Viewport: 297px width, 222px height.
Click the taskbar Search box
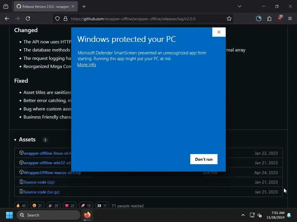48,215
